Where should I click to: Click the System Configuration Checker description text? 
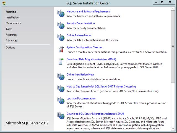click(x=116, y=52)
